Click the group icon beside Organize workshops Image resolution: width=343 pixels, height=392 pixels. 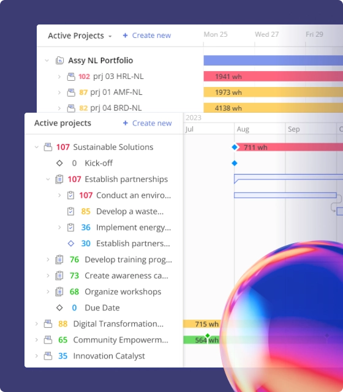tap(59, 292)
